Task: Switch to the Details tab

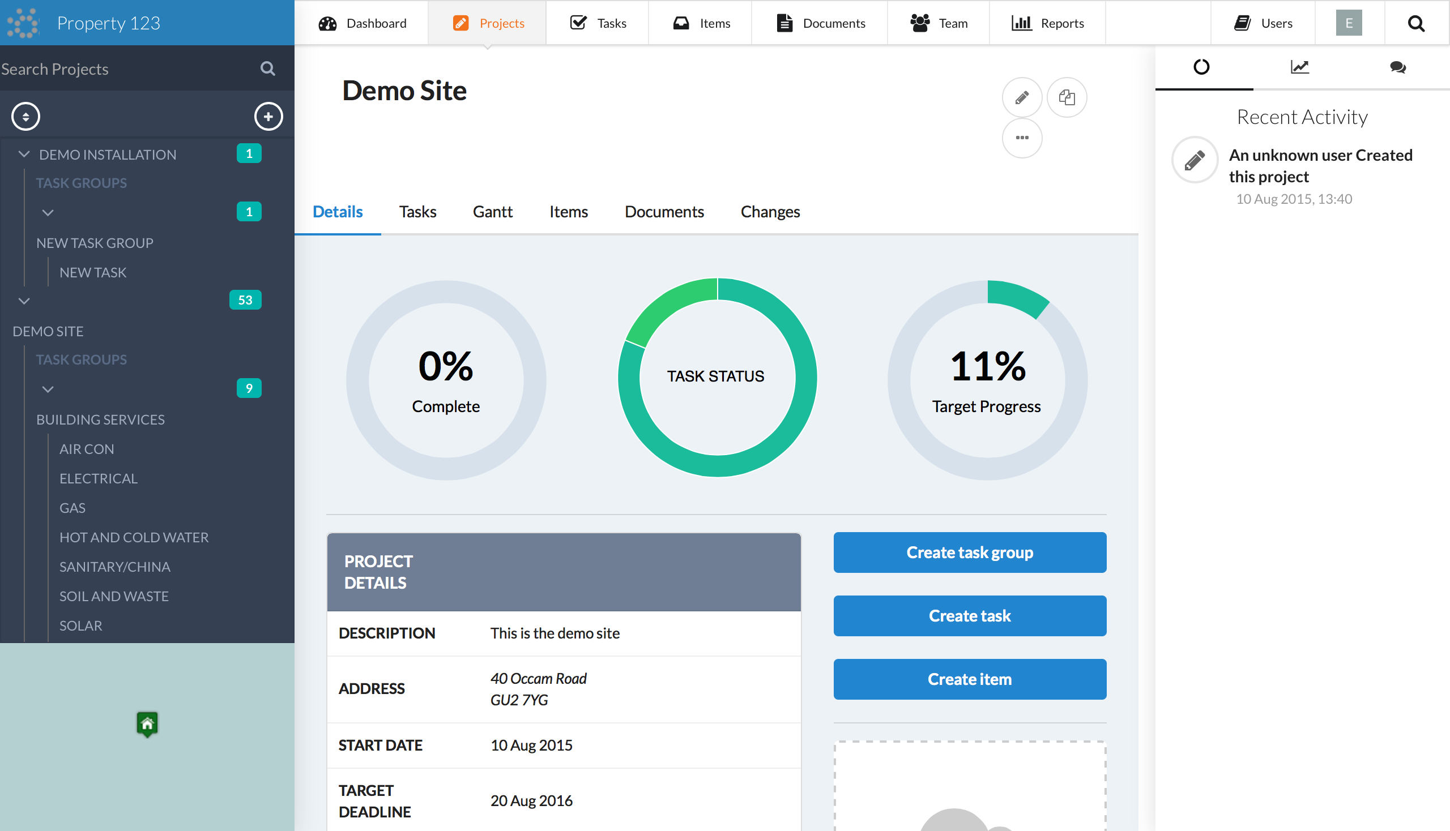Action: (338, 212)
